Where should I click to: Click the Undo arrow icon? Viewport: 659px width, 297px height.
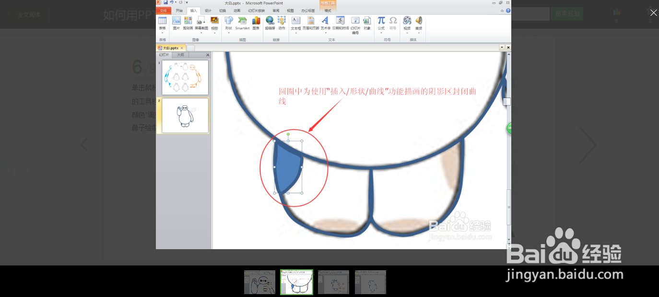[171, 2]
